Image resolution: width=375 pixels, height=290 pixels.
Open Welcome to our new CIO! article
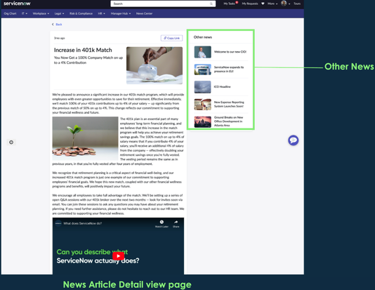[230, 52]
